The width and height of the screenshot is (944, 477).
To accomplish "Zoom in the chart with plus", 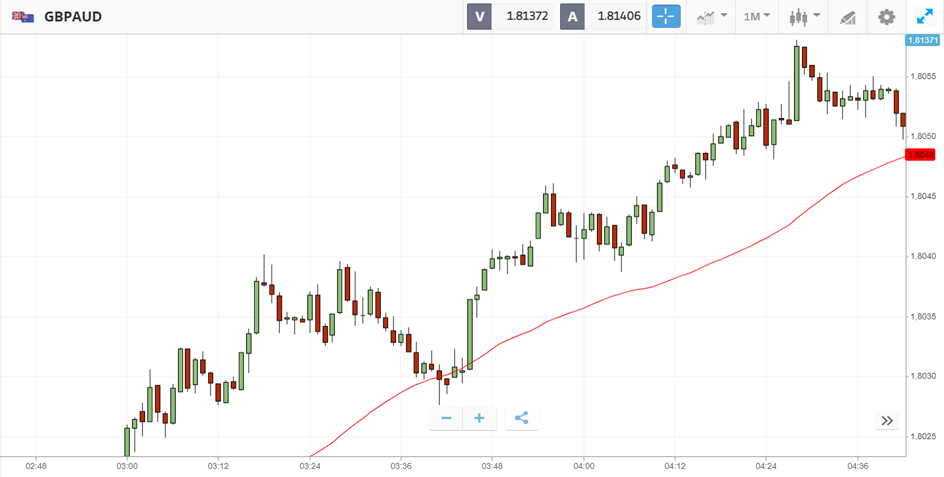I will [x=479, y=418].
